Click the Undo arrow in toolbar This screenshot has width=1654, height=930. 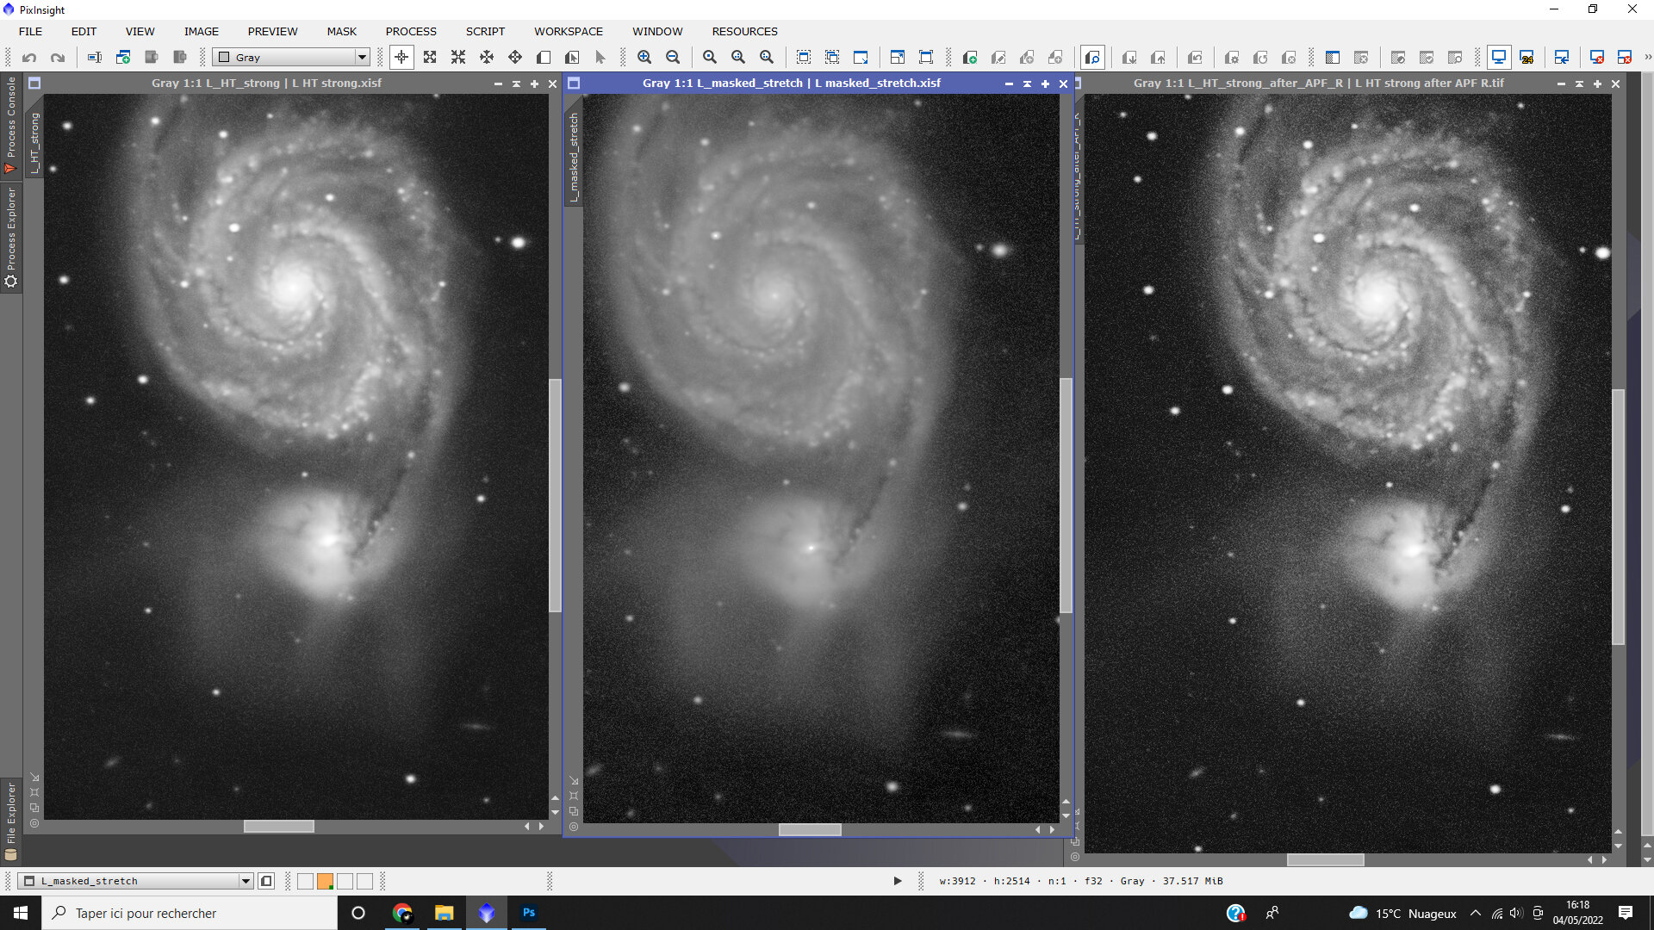29,58
